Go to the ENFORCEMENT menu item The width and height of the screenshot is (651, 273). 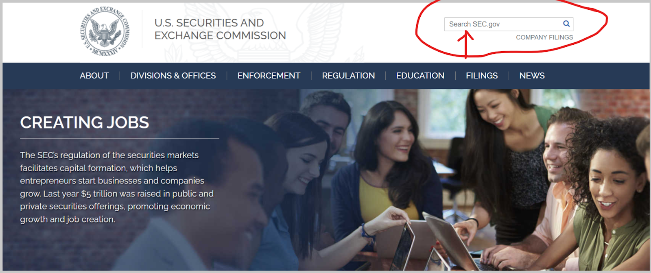269,76
